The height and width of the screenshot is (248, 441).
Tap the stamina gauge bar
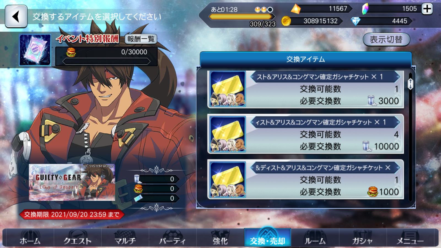click(x=241, y=17)
